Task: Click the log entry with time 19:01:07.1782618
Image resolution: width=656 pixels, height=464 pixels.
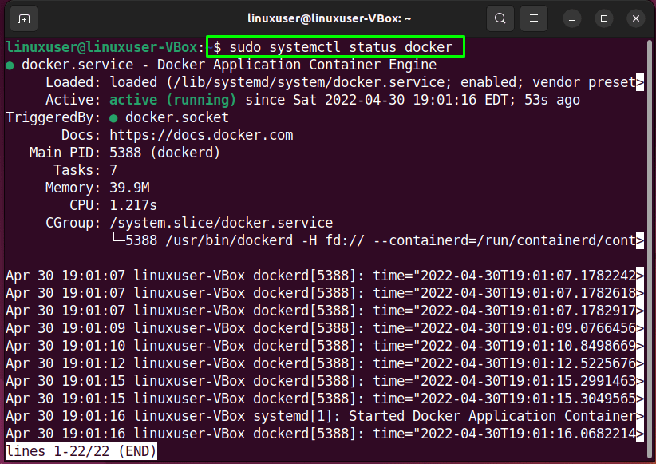Action: [325, 293]
